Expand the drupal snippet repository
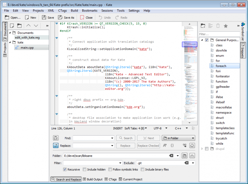The width and height of the screenshot is (248, 184). 202,149
